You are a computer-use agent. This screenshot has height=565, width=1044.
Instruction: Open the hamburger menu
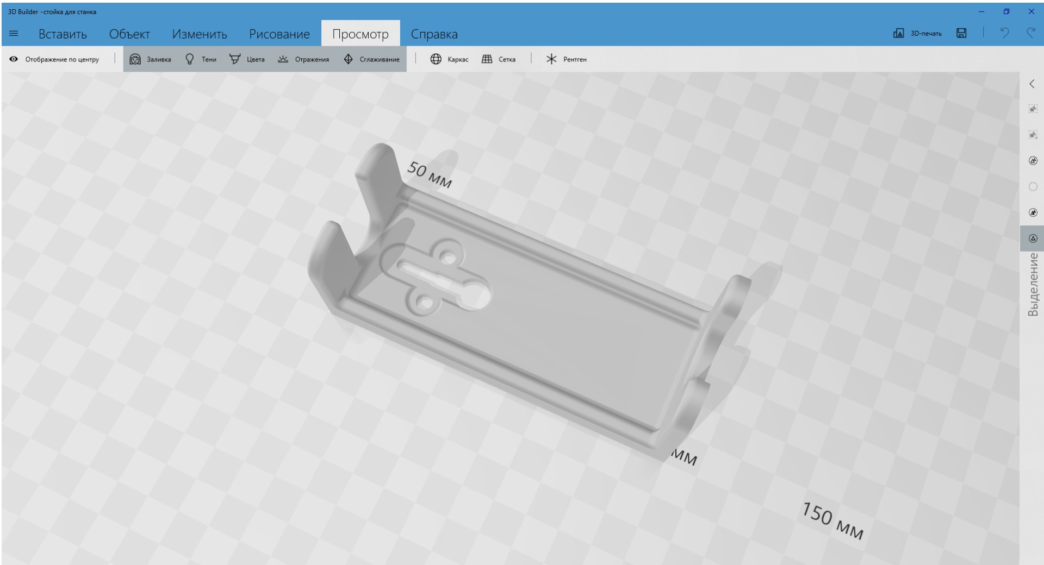14,34
